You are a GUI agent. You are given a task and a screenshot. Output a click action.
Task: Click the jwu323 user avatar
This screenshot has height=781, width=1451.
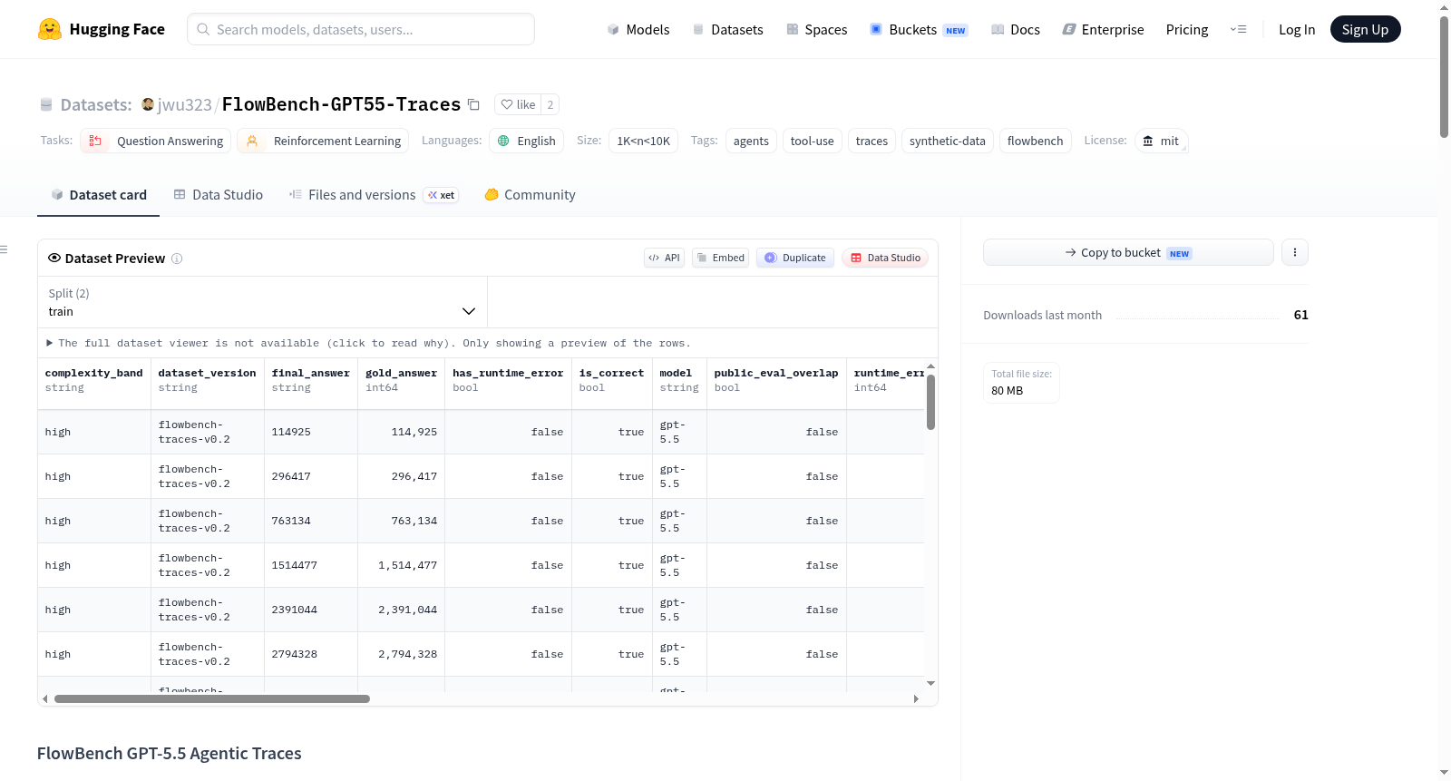pos(148,104)
